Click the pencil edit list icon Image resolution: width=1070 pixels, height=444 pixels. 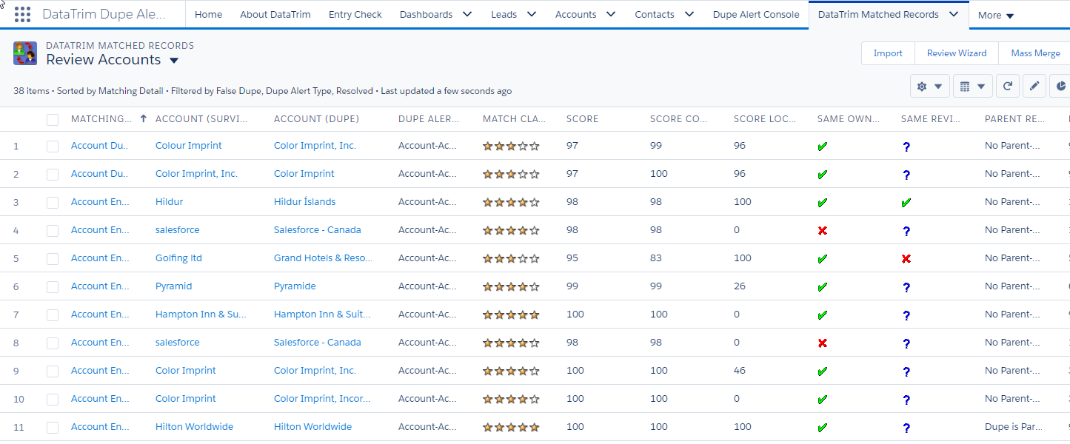[x=1034, y=87]
